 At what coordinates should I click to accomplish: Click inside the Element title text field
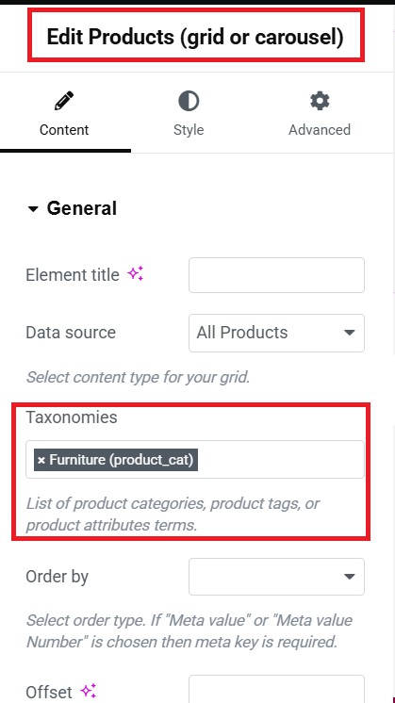click(x=276, y=275)
